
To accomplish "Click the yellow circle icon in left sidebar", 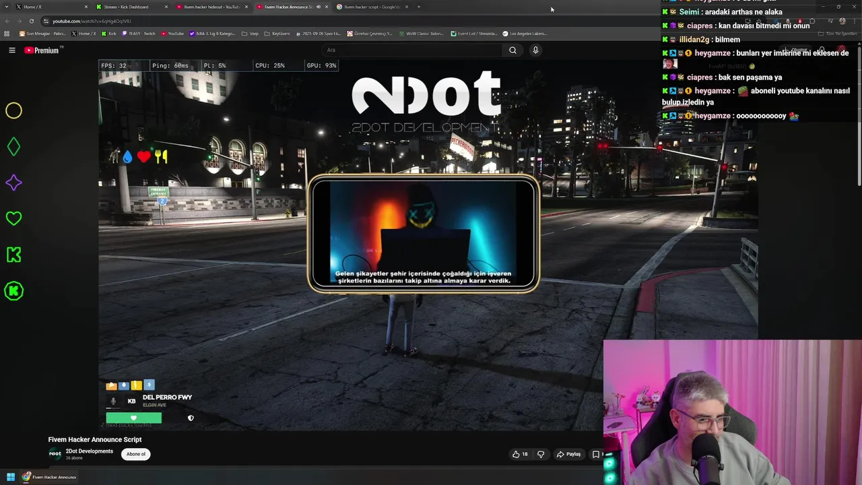I will [13, 110].
